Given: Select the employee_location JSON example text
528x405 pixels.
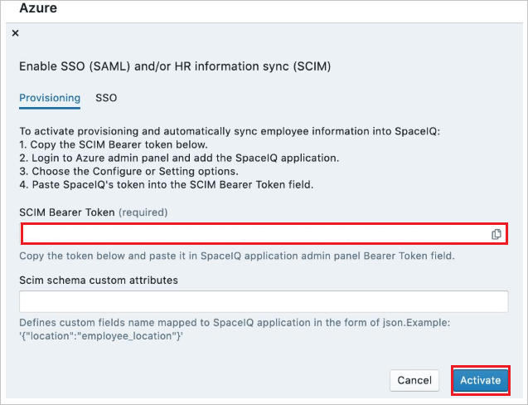Looking at the screenshot, I should tap(101, 336).
